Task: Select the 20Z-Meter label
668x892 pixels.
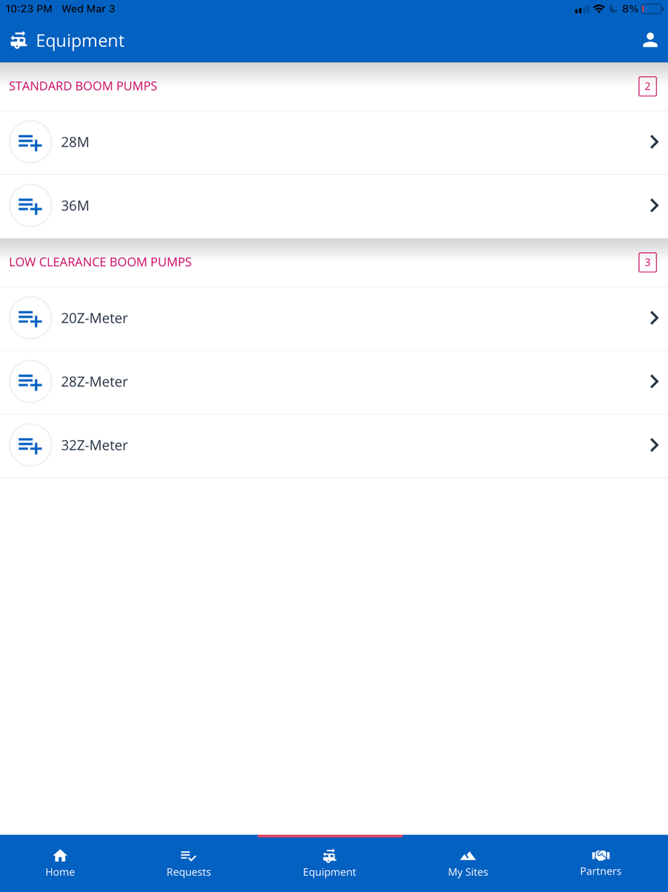Action: tap(94, 318)
